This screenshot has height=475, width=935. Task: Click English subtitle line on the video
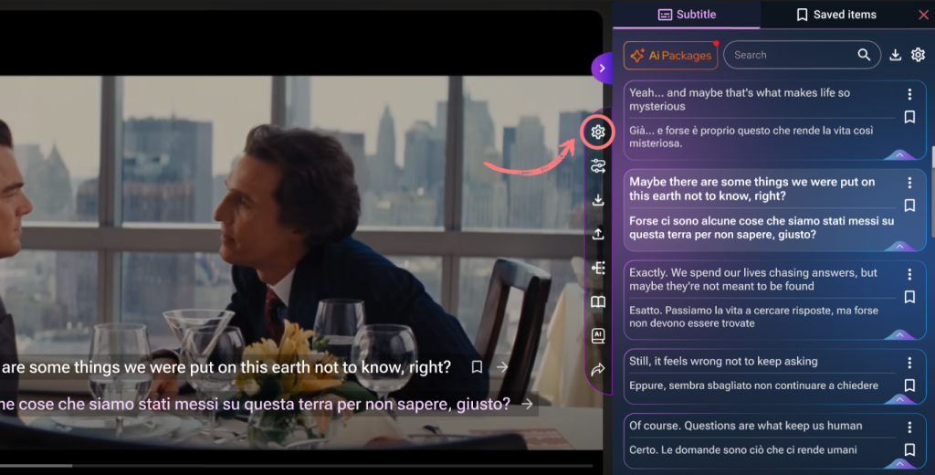[x=226, y=367]
